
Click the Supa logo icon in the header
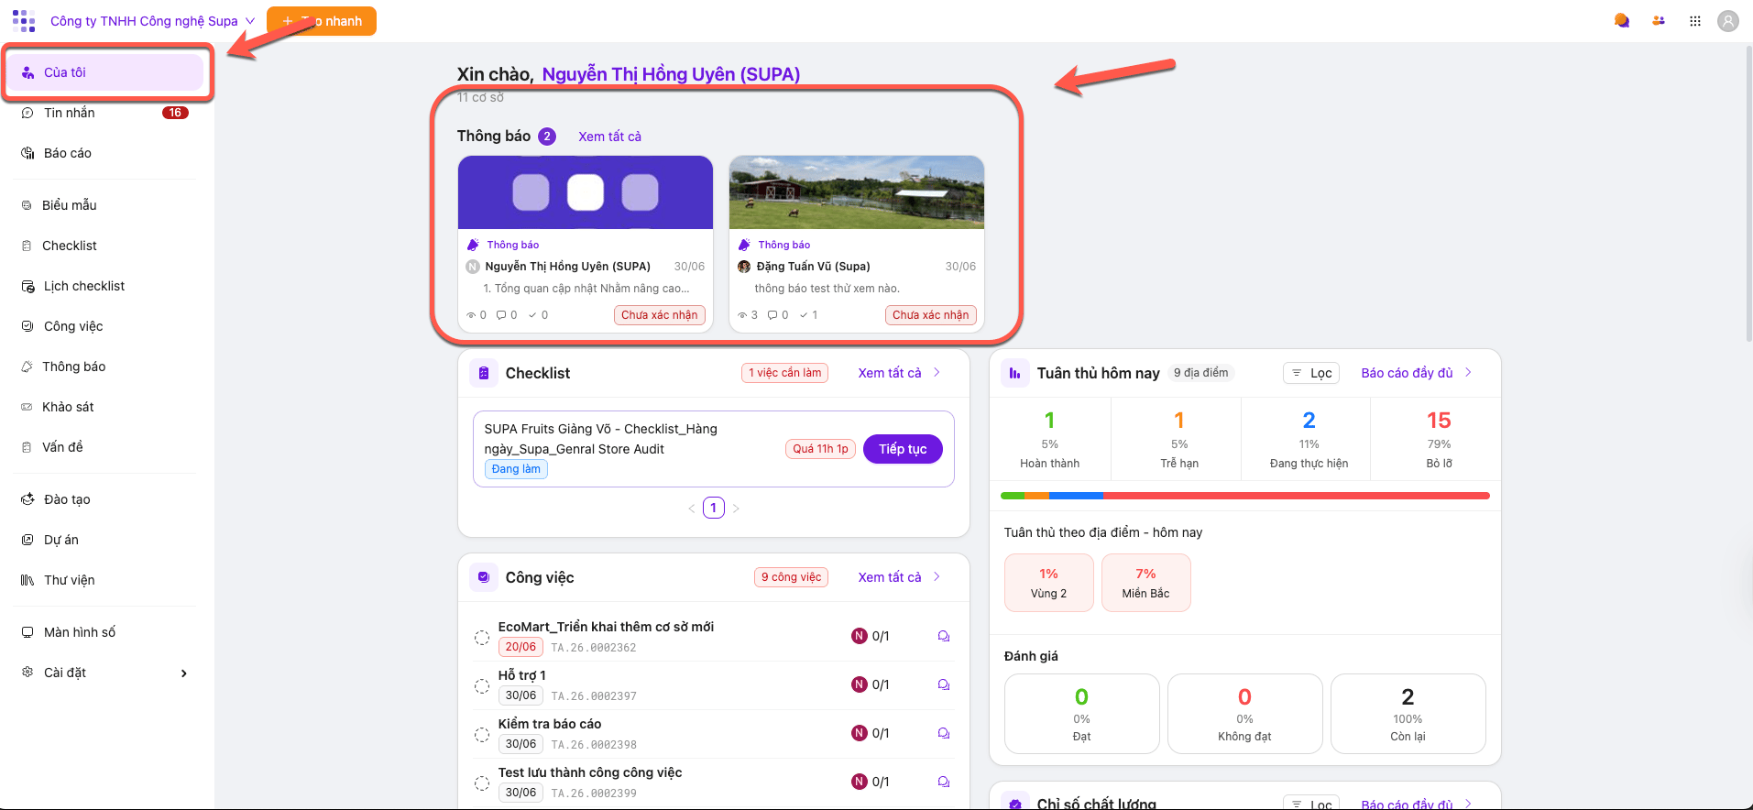(24, 21)
